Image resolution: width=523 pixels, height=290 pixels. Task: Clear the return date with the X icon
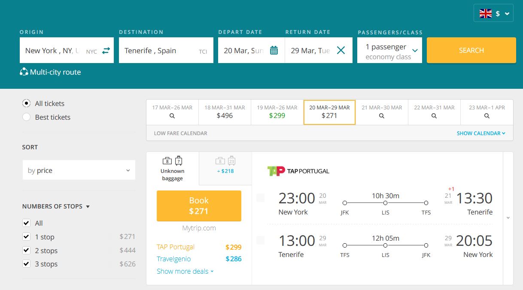pos(341,51)
